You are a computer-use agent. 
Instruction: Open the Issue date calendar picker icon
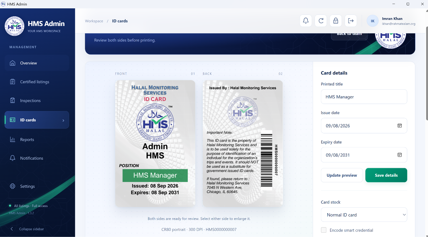(x=399, y=126)
